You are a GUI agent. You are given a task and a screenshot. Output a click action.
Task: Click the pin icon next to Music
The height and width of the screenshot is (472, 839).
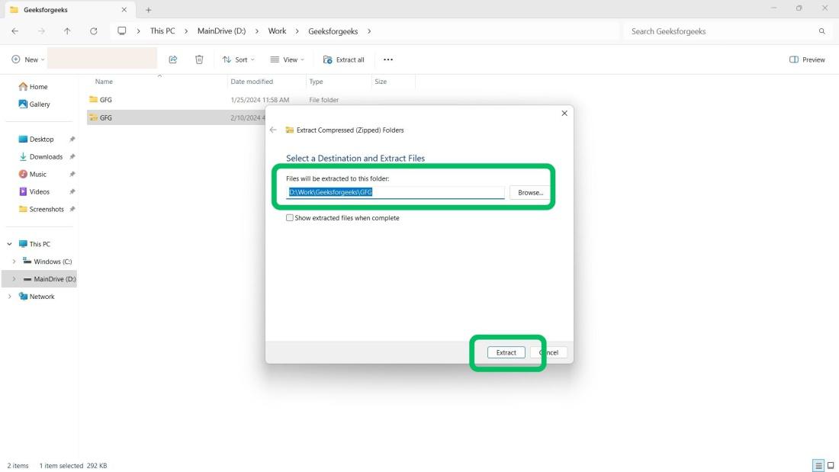pyautogui.click(x=72, y=175)
